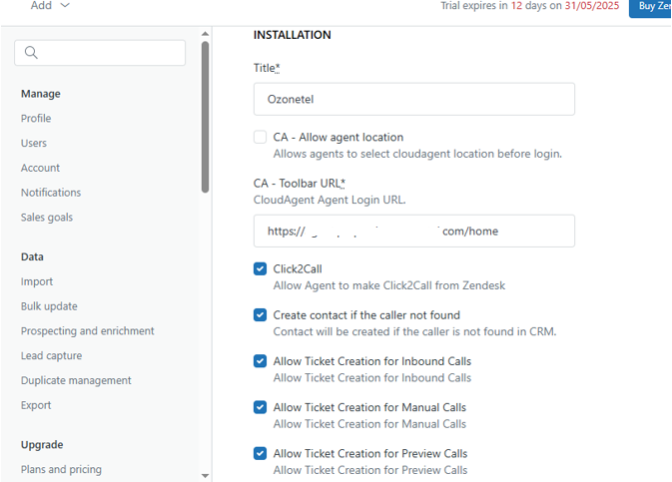This screenshot has height=482, width=672.
Task: Click the 'CloudAgent Agent Login URL.' description
Action: pos(330,200)
